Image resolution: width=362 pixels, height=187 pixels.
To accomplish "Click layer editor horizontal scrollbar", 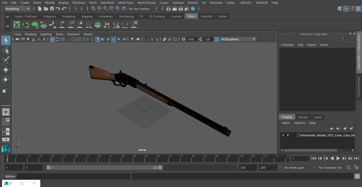I will [311, 150].
